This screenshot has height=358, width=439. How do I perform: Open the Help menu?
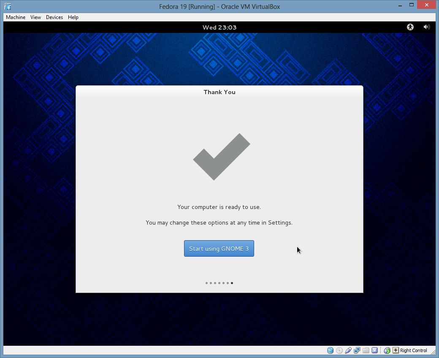click(x=73, y=17)
